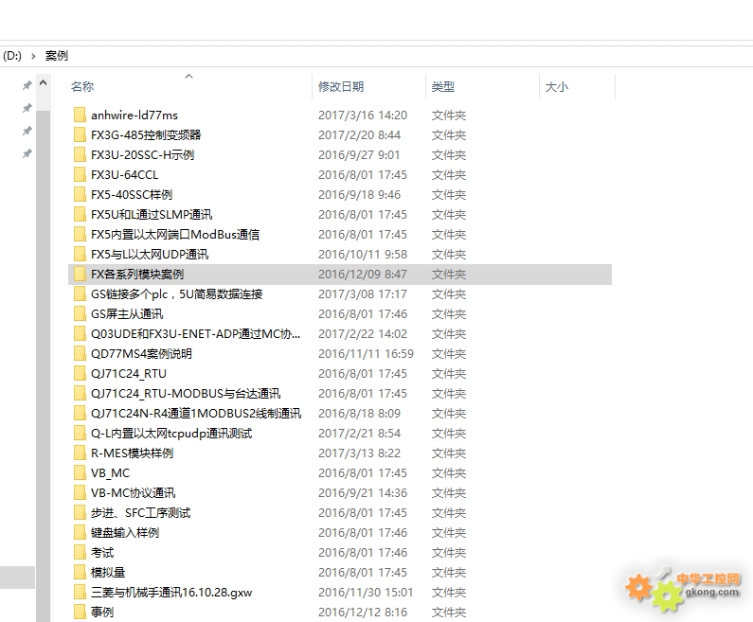753x622 pixels.
Task: Sort by 名称 column header
Action: pyautogui.click(x=82, y=87)
